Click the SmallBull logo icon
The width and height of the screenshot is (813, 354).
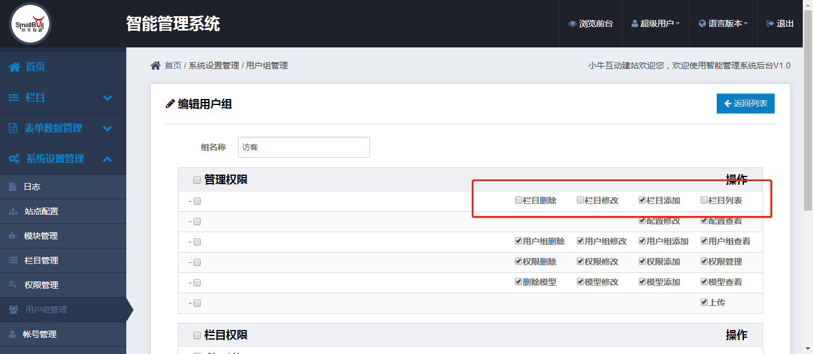tap(31, 23)
